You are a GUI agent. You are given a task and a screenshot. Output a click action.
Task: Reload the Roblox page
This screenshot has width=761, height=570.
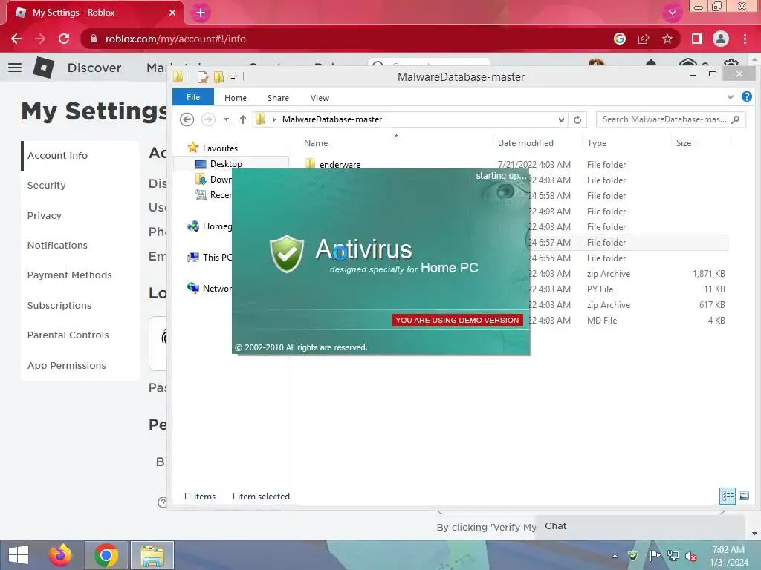coord(64,39)
